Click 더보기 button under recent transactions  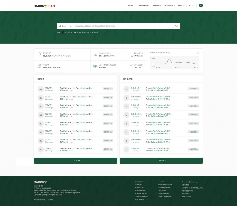(161, 161)
